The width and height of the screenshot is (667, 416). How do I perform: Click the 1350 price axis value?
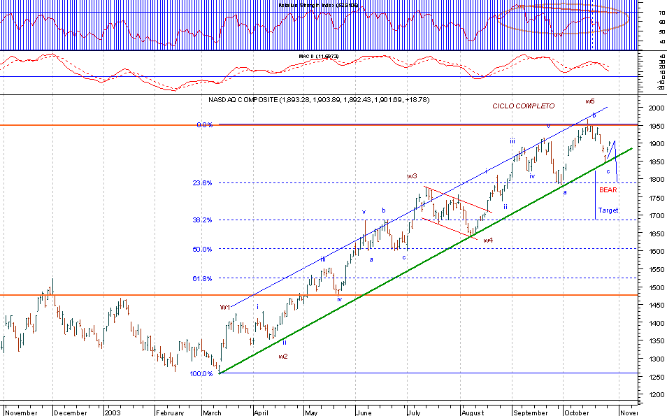tap(657, 341)
